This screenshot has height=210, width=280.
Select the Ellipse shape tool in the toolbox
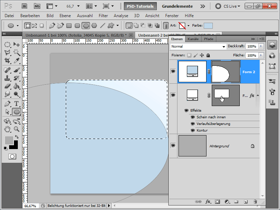coord(16,112)
